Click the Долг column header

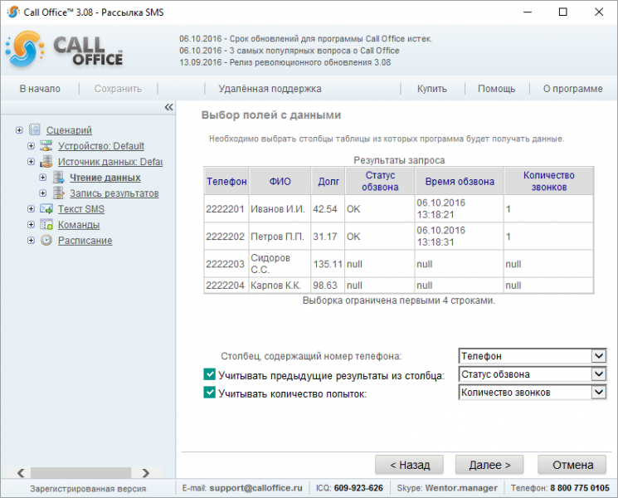point(328,181)
